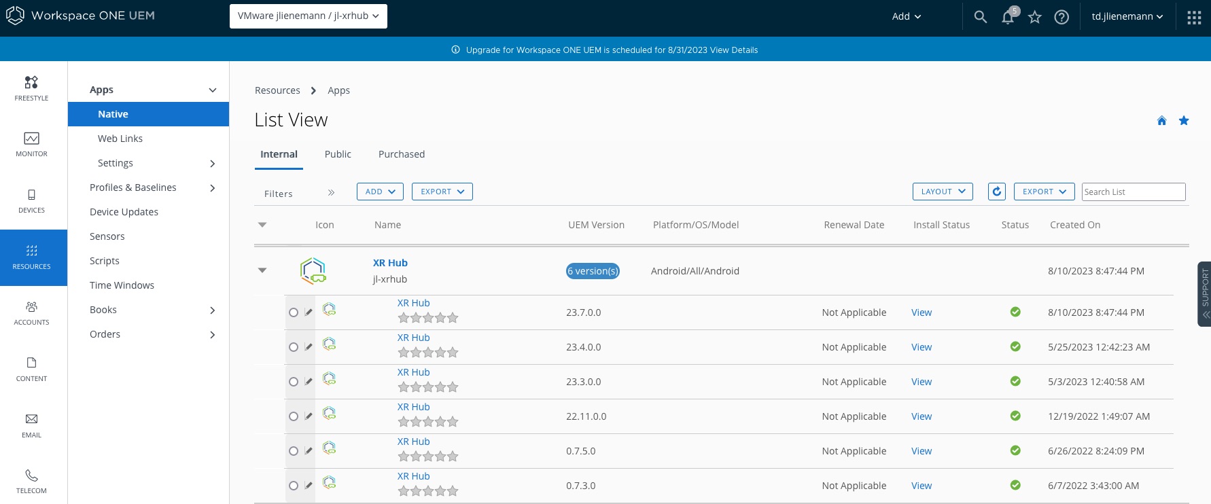The image size is (1211, 504).
Task: Select Native in the Apps menu
Action: [148, 114]
